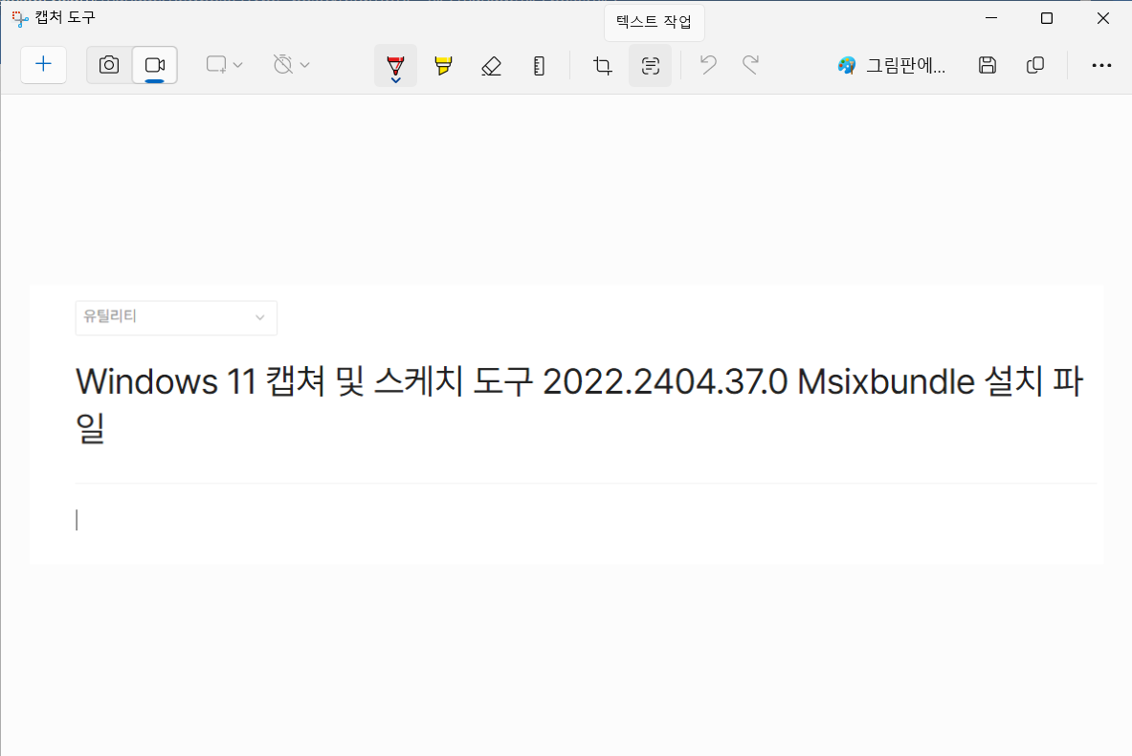Screen dimensions: 1132x756
Task: Open the 유틸리티 category dropdown in capture
Action: pos(176,317)
